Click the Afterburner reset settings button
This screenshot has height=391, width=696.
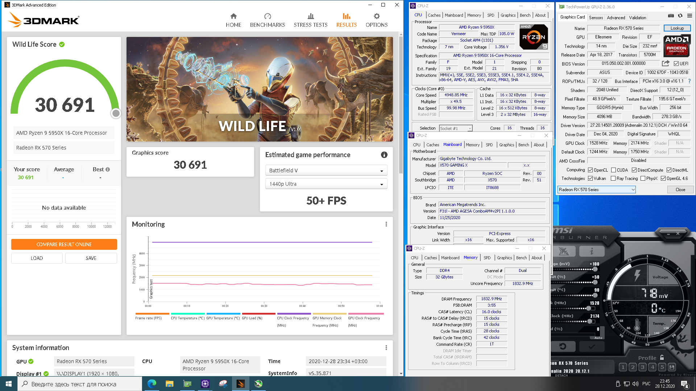(x=563, y=346)
